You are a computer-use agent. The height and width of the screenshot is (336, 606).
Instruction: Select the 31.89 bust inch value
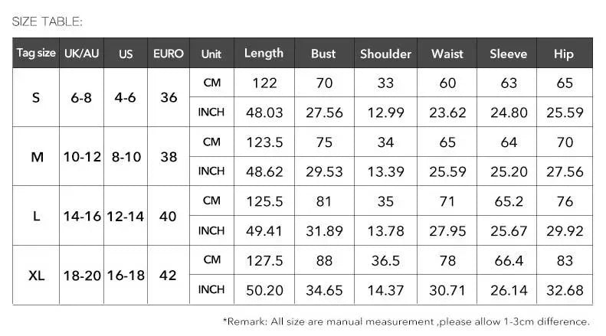[324, 231]
